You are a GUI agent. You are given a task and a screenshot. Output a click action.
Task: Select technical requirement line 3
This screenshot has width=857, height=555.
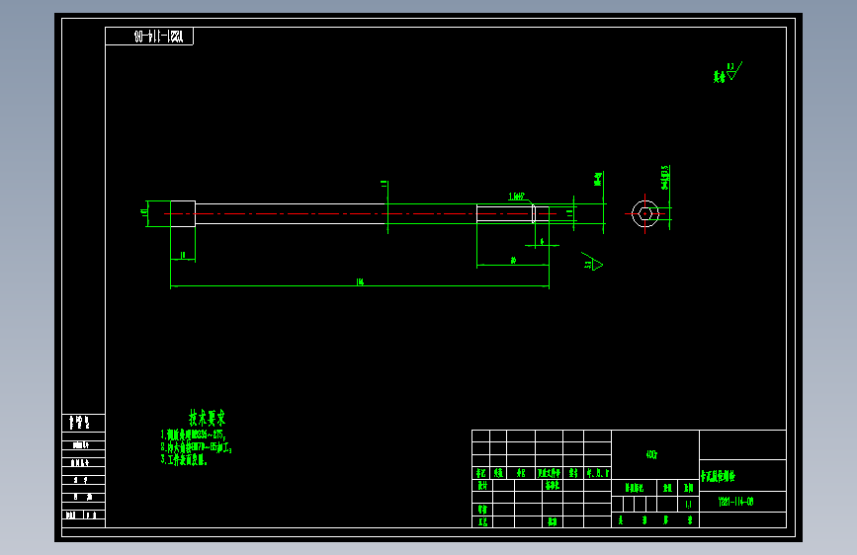(184, 459)
